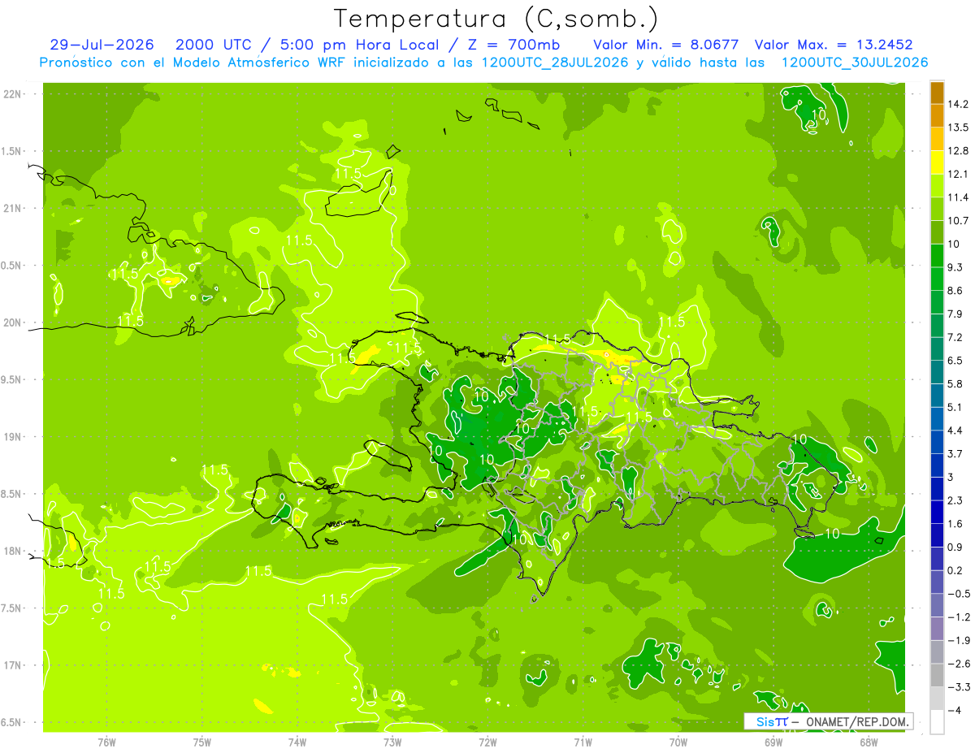The width and height of the screenshot is (975, 753).
Task: Click the SisTT ONAMET/REP.DOM. logo box
Action: click(828, 721)
